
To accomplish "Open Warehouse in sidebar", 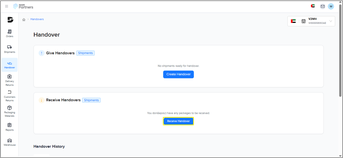I will pos(10,142).
